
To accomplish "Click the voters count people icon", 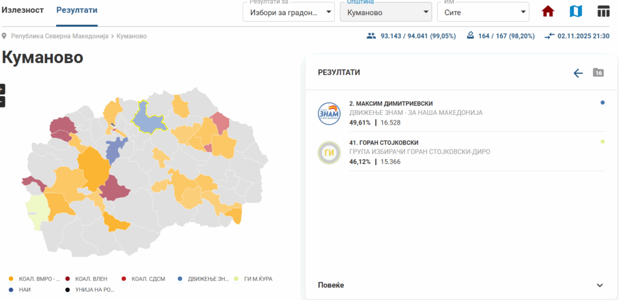I will (x=371, y=36).
